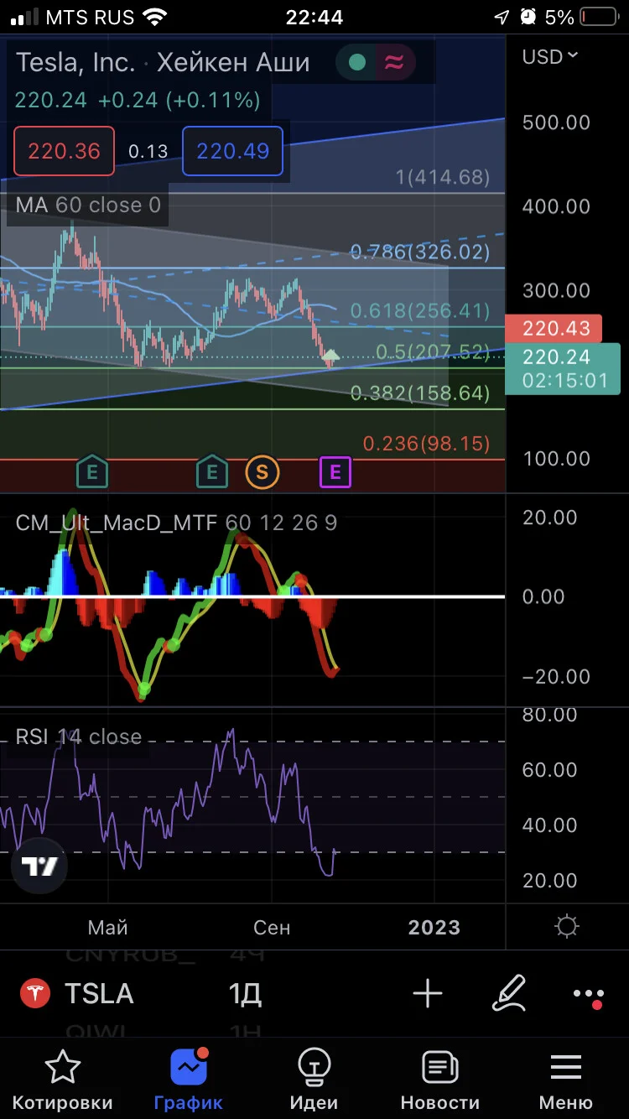Tap the orange S split marker

(262, 472)
